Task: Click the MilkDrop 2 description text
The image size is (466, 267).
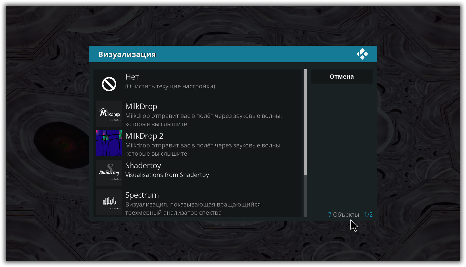Action: pos(203,149)
